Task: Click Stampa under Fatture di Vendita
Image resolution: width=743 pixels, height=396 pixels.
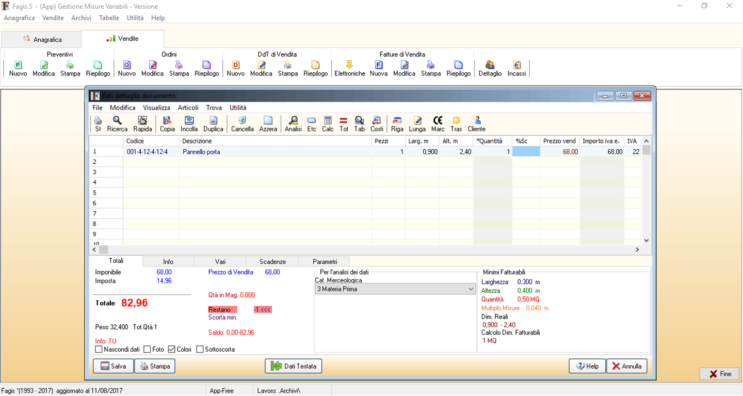Action: tap(431, 69)
